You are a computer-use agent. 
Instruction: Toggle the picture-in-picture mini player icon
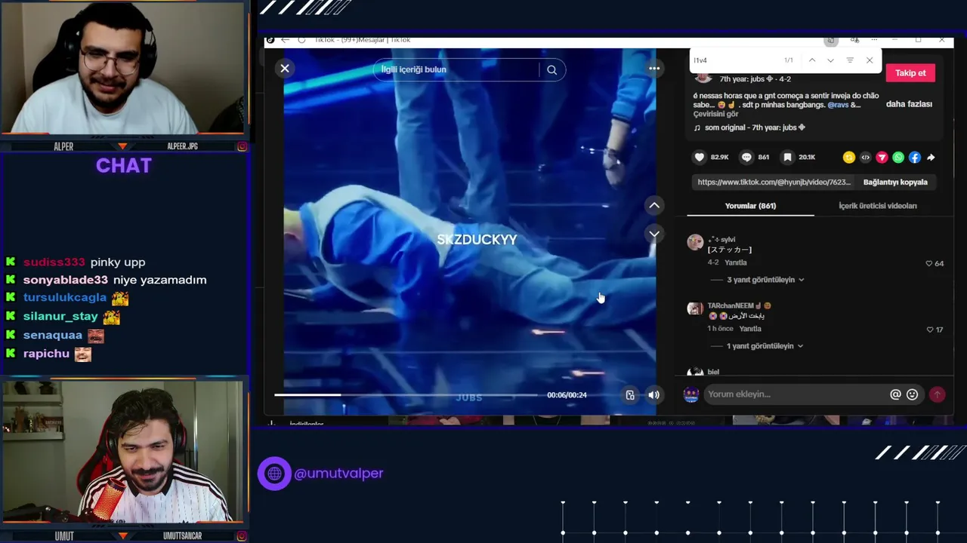(x=630, y=394)
